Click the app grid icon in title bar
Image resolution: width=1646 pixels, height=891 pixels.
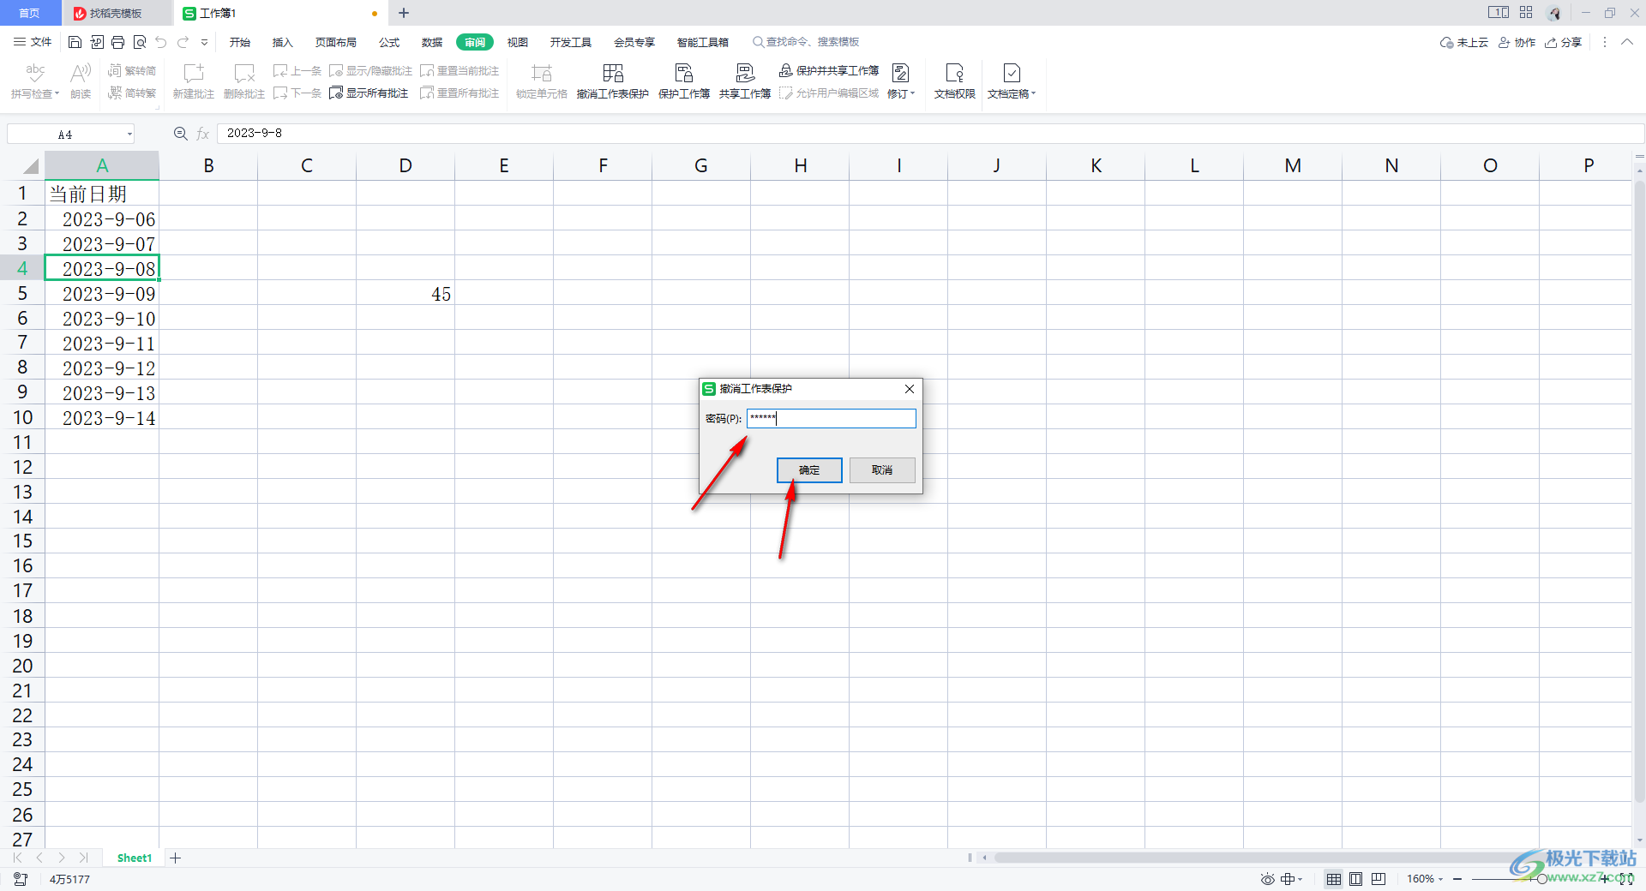(x=1526, y=13)
